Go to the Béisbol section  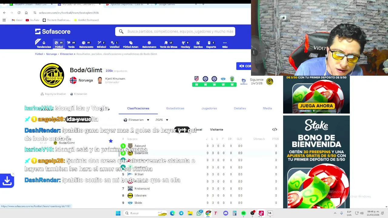click(101, 45)
